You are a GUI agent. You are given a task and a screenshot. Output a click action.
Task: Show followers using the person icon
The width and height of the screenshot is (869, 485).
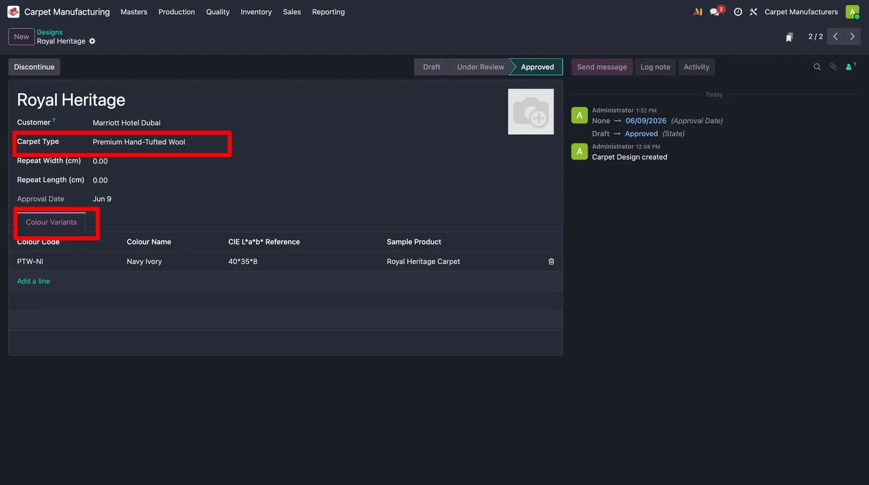point(850,66)
